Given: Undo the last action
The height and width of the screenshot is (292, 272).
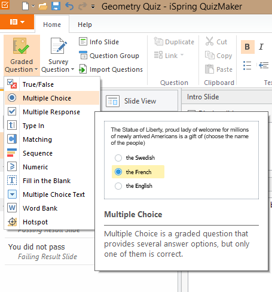Looking at the screenshot, I should pos(69,7).
